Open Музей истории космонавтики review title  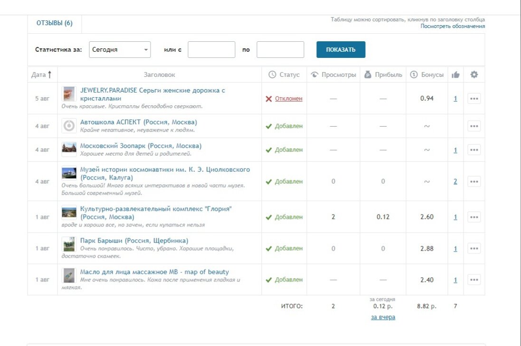[x=165, y=173]
